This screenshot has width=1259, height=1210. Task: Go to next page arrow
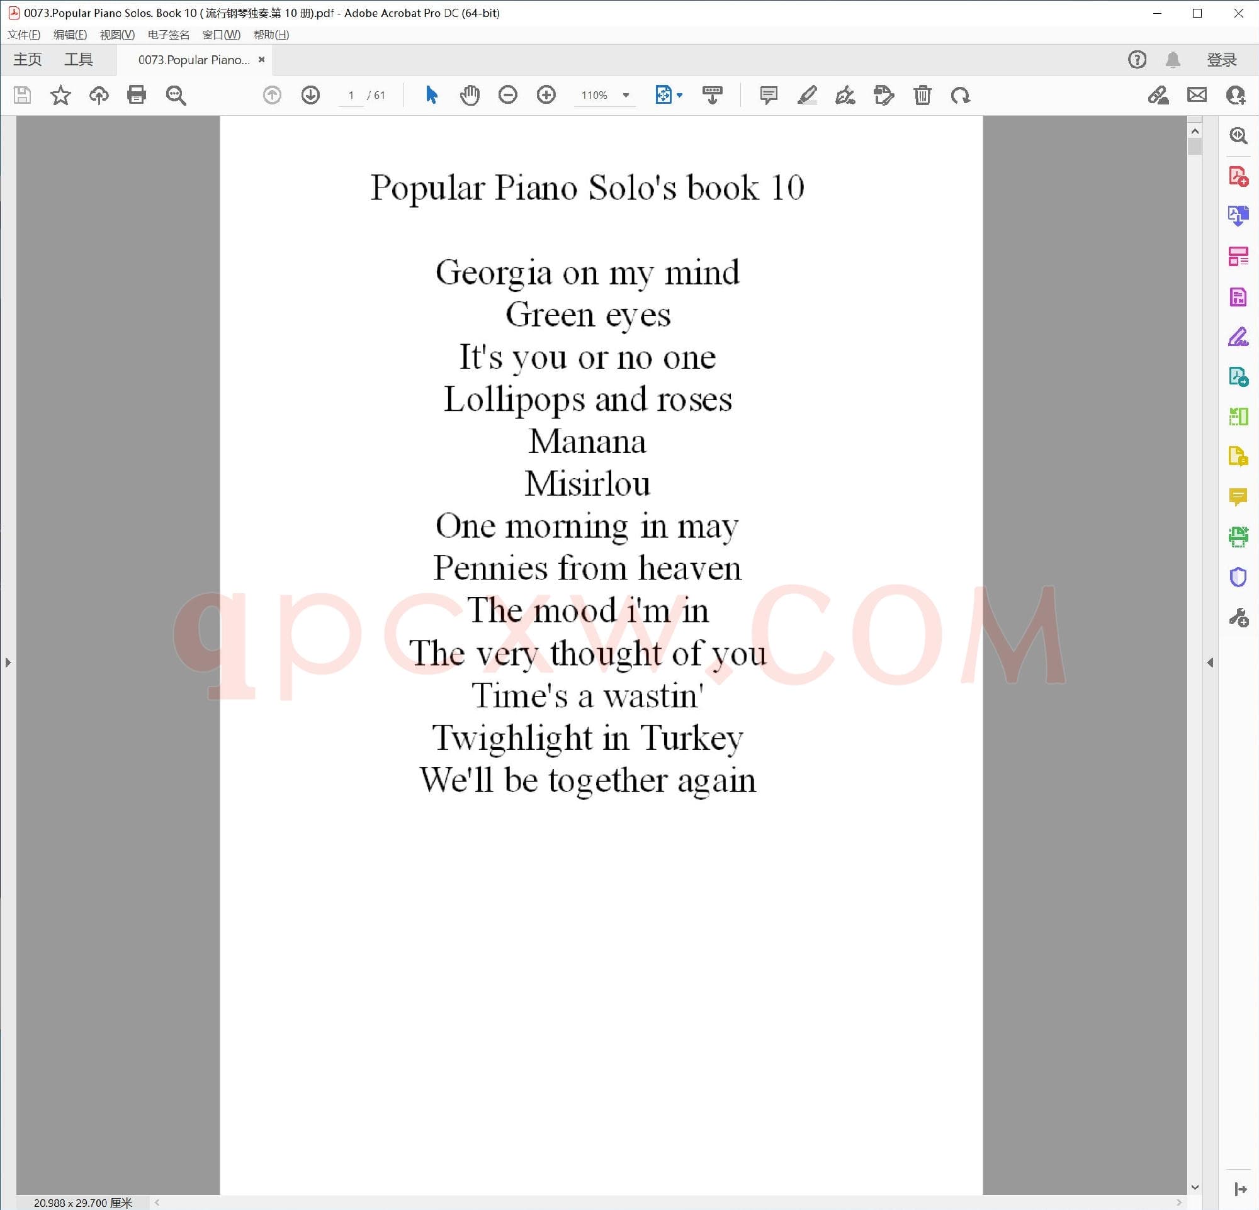pos(310,96)
